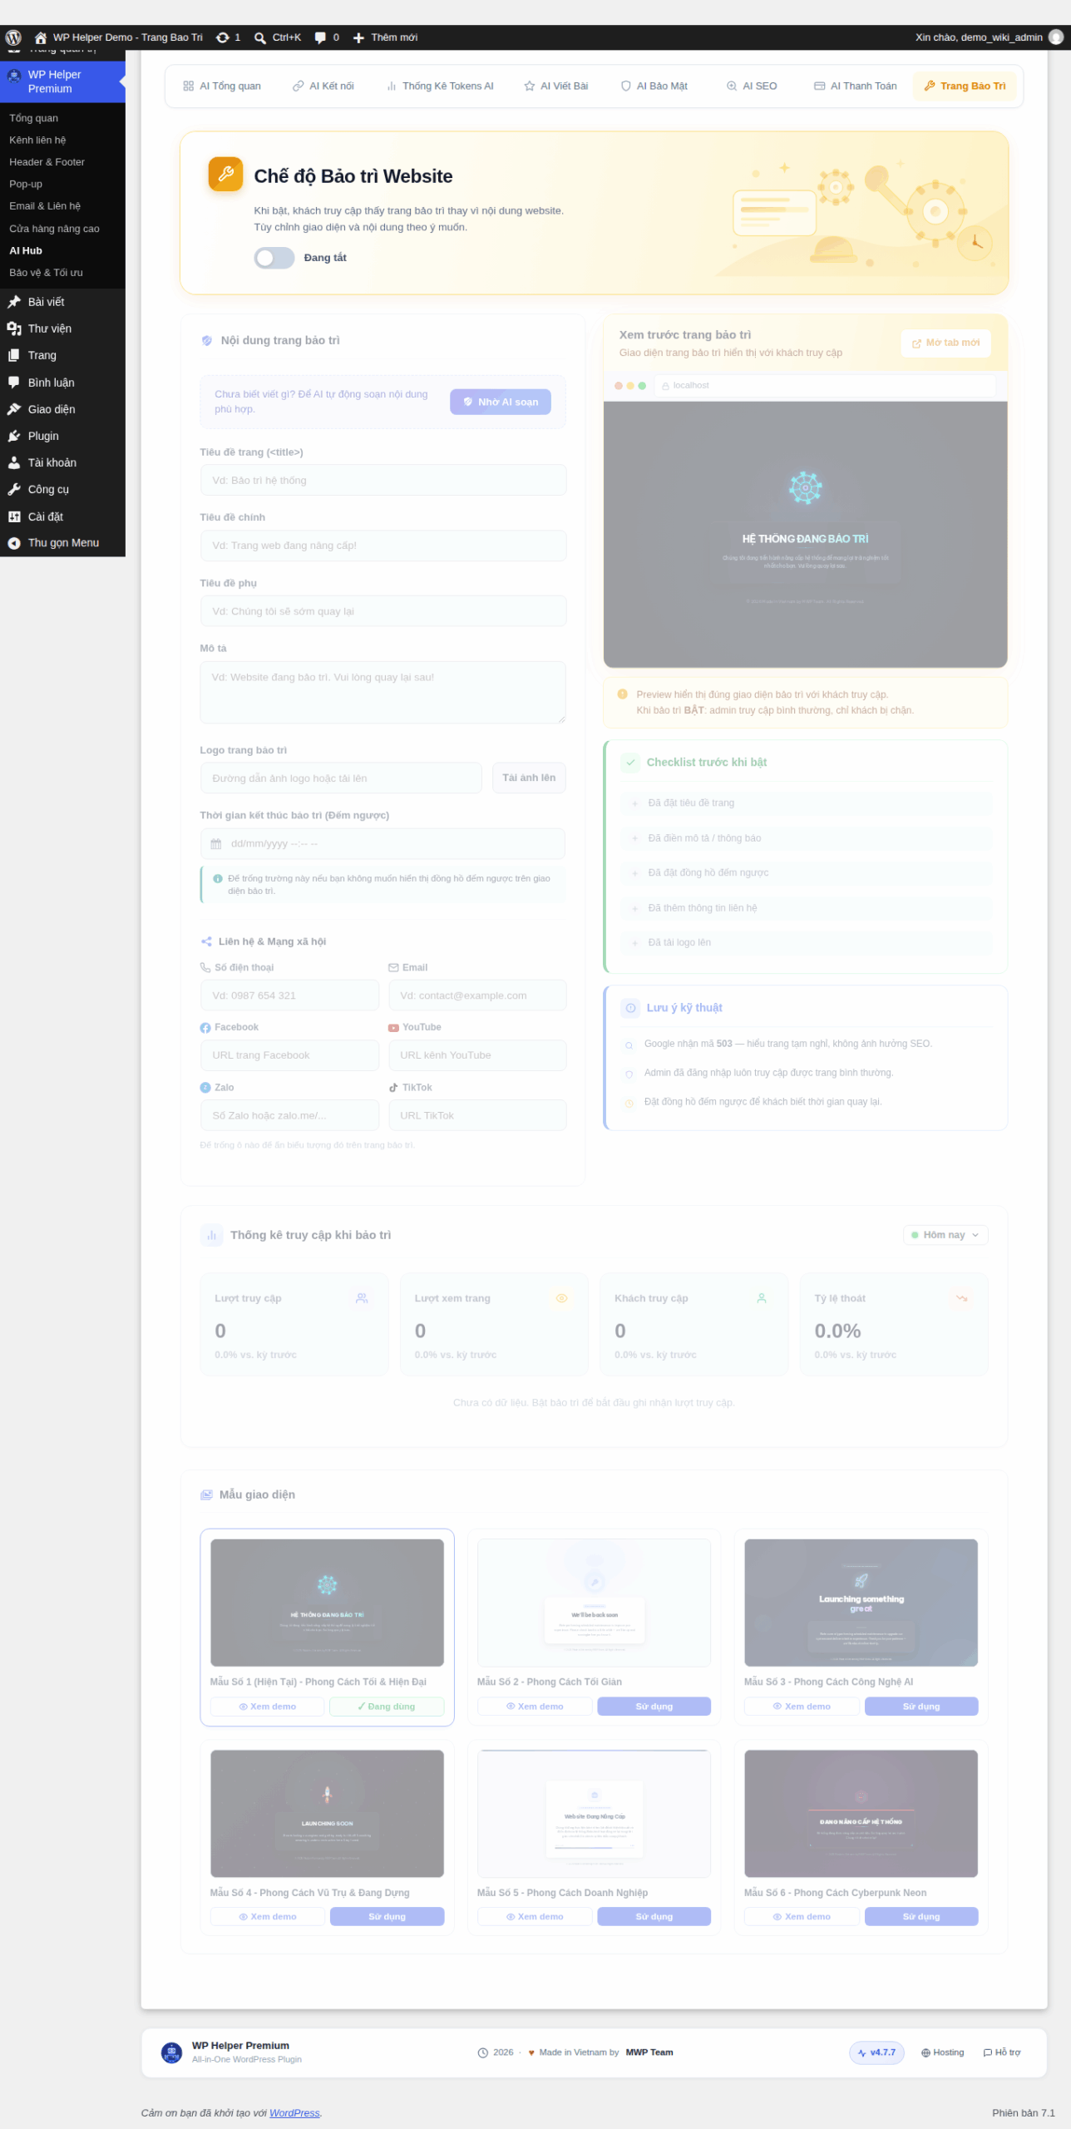Open the Ctrl+K search icon
The width and height of the screenshot is (1071, 2129).
click(260, 37)
